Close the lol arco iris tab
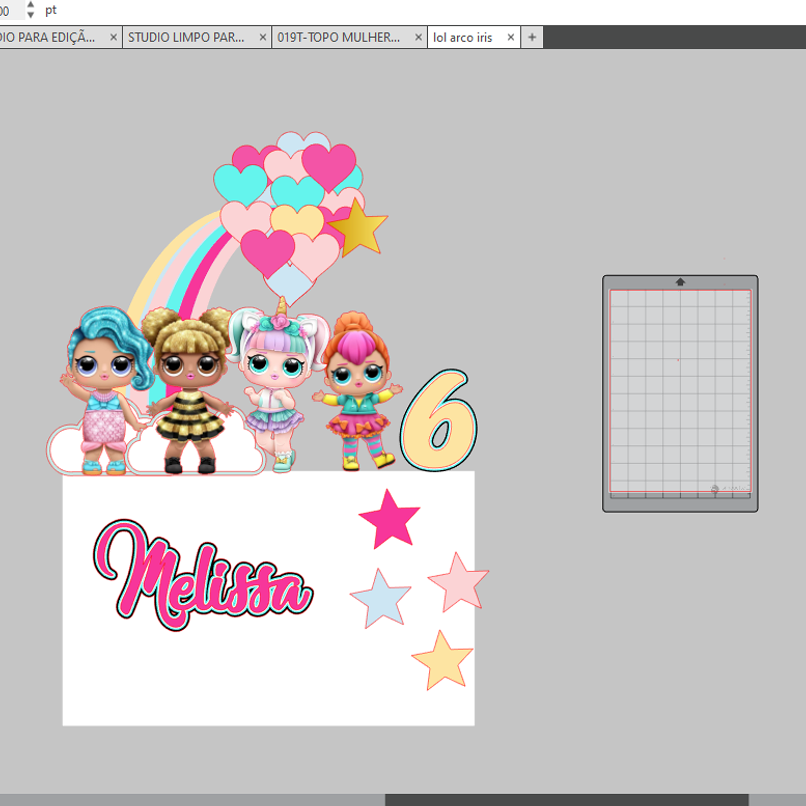 pos(510,37)
